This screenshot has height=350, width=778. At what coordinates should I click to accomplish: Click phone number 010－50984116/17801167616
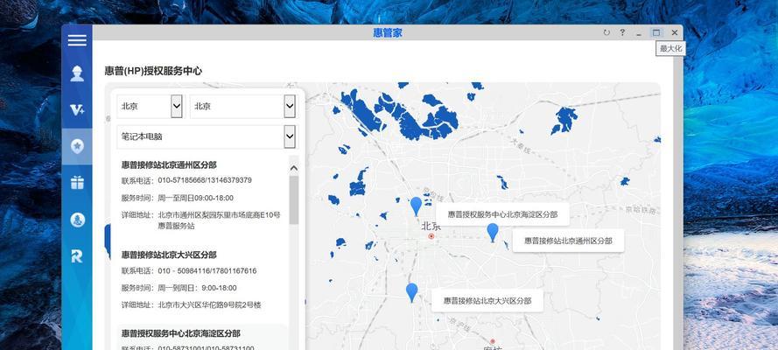(x=207, y=270)
